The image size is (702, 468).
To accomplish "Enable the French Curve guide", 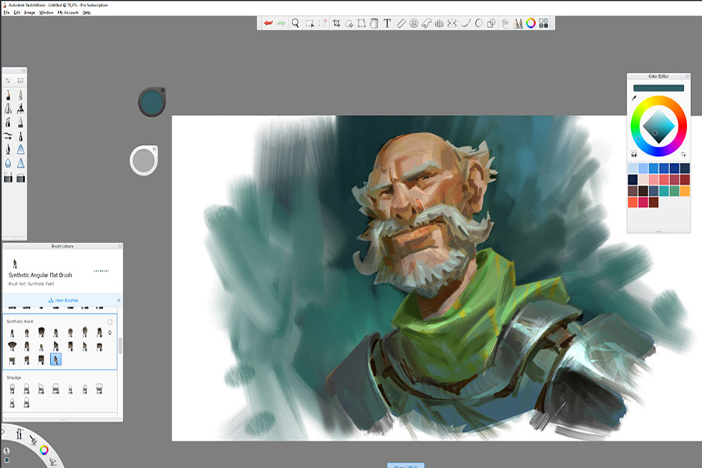I will coord(426,23).
